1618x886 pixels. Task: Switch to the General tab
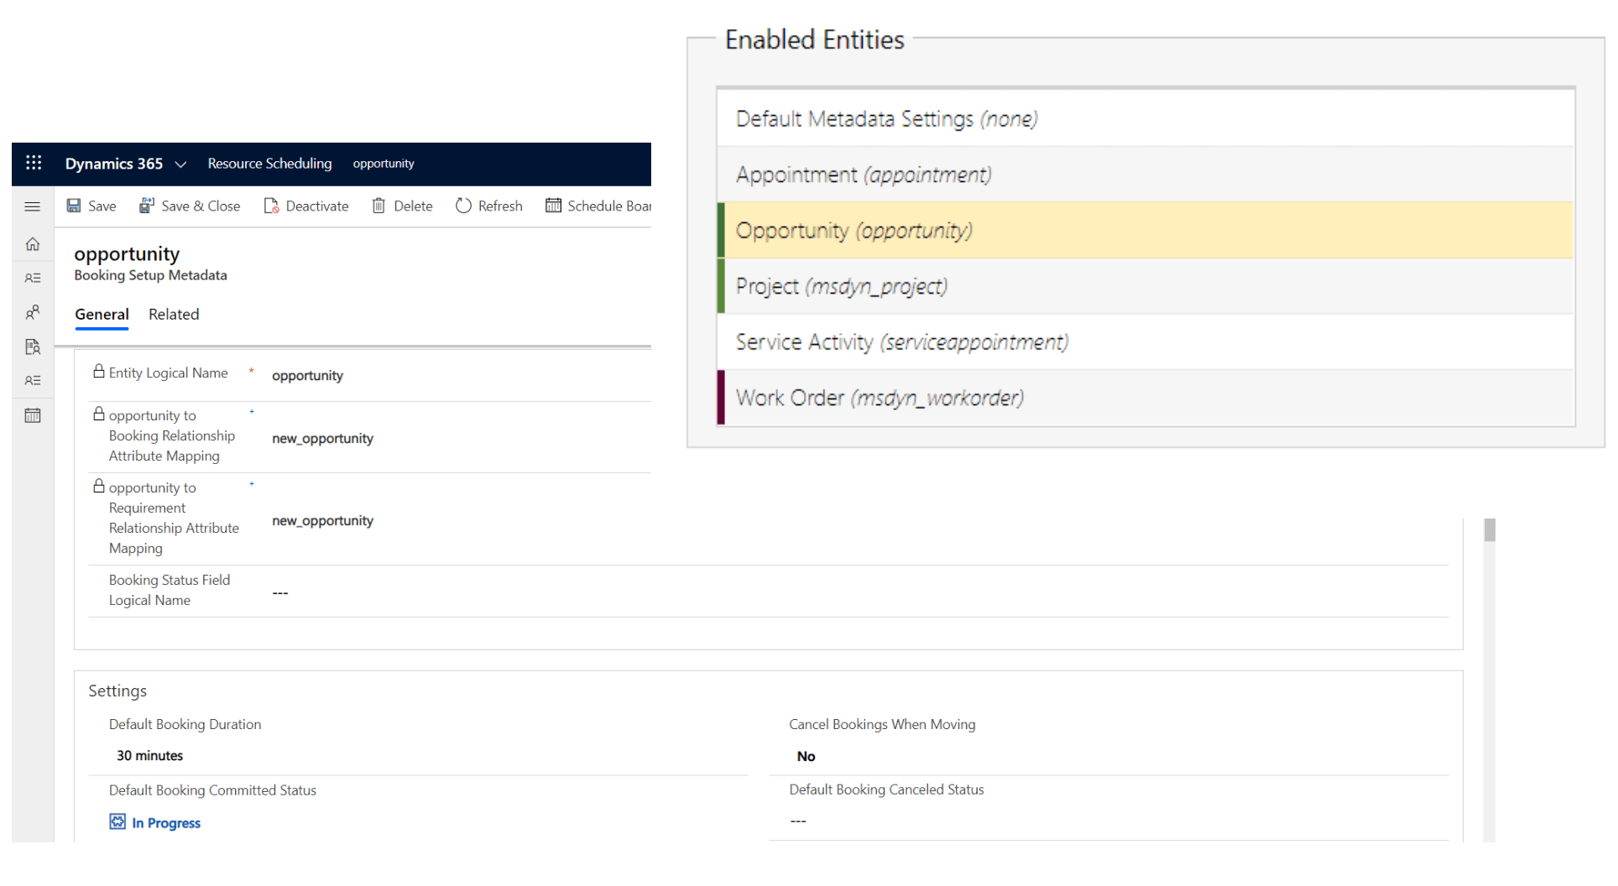[x=102, y=315]
